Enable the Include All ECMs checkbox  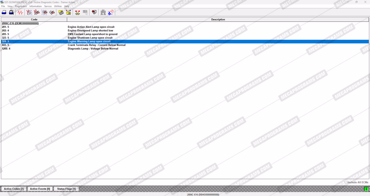click(346, 182)
